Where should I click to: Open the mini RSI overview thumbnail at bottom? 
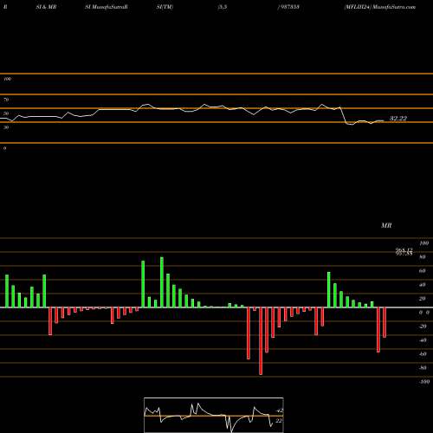tap(214, 415)
